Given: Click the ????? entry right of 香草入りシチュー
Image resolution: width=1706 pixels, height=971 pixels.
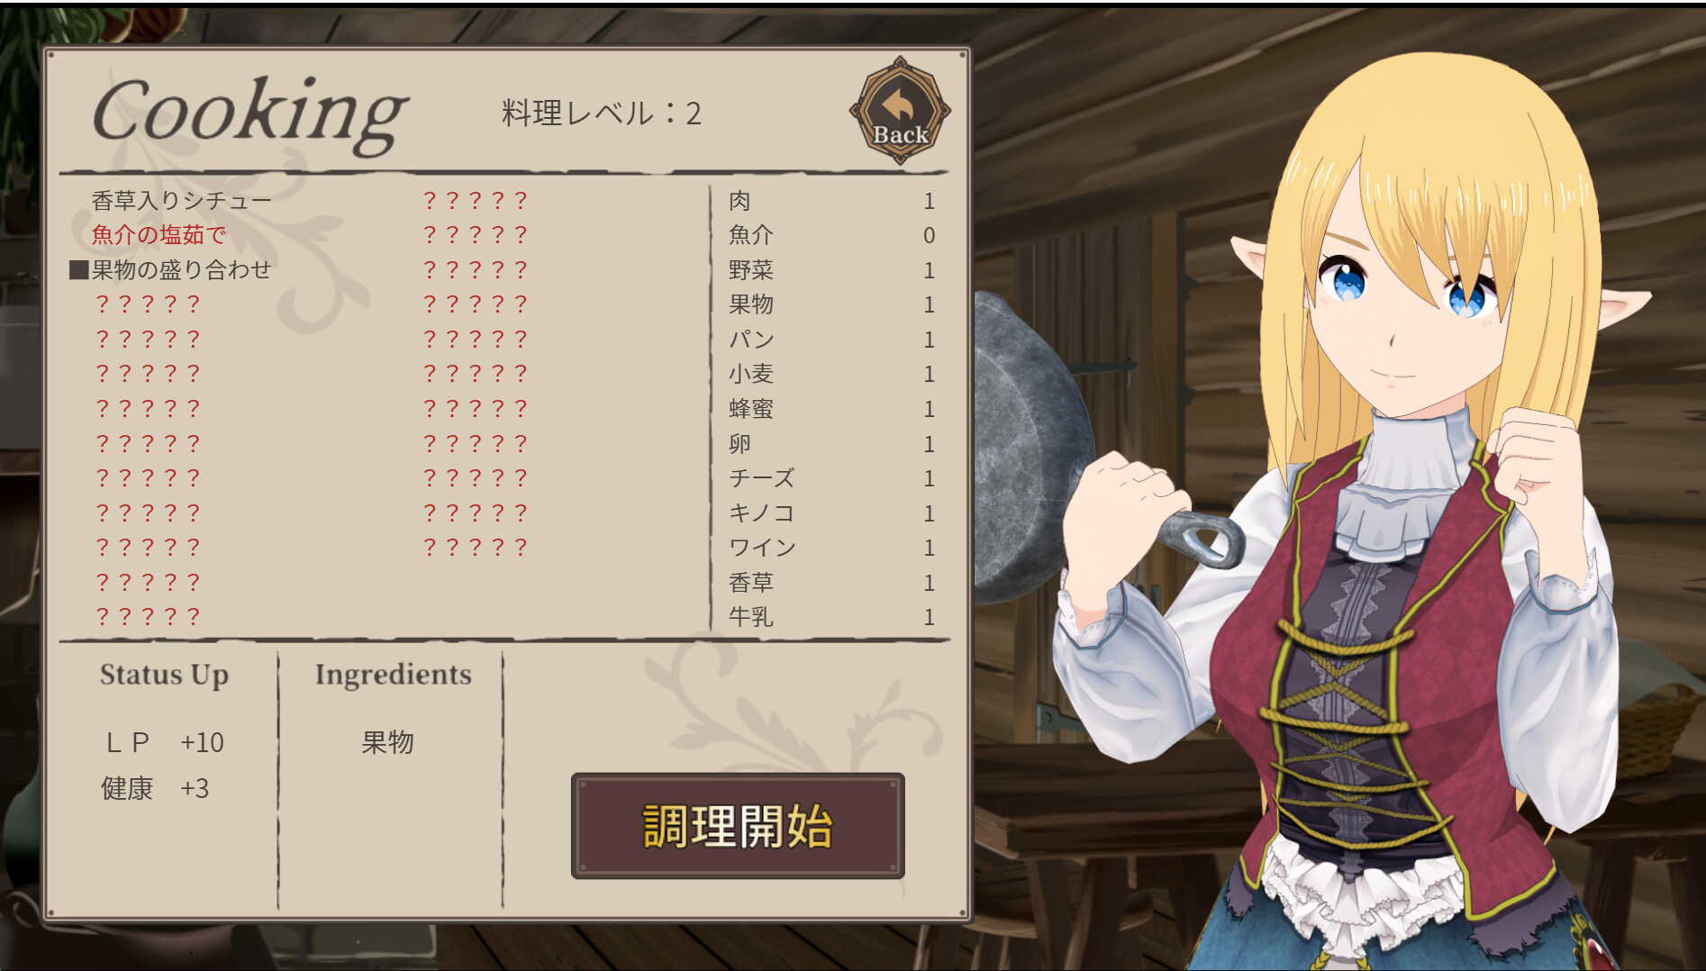Looking at the screenshot, I should pos(475,200).
